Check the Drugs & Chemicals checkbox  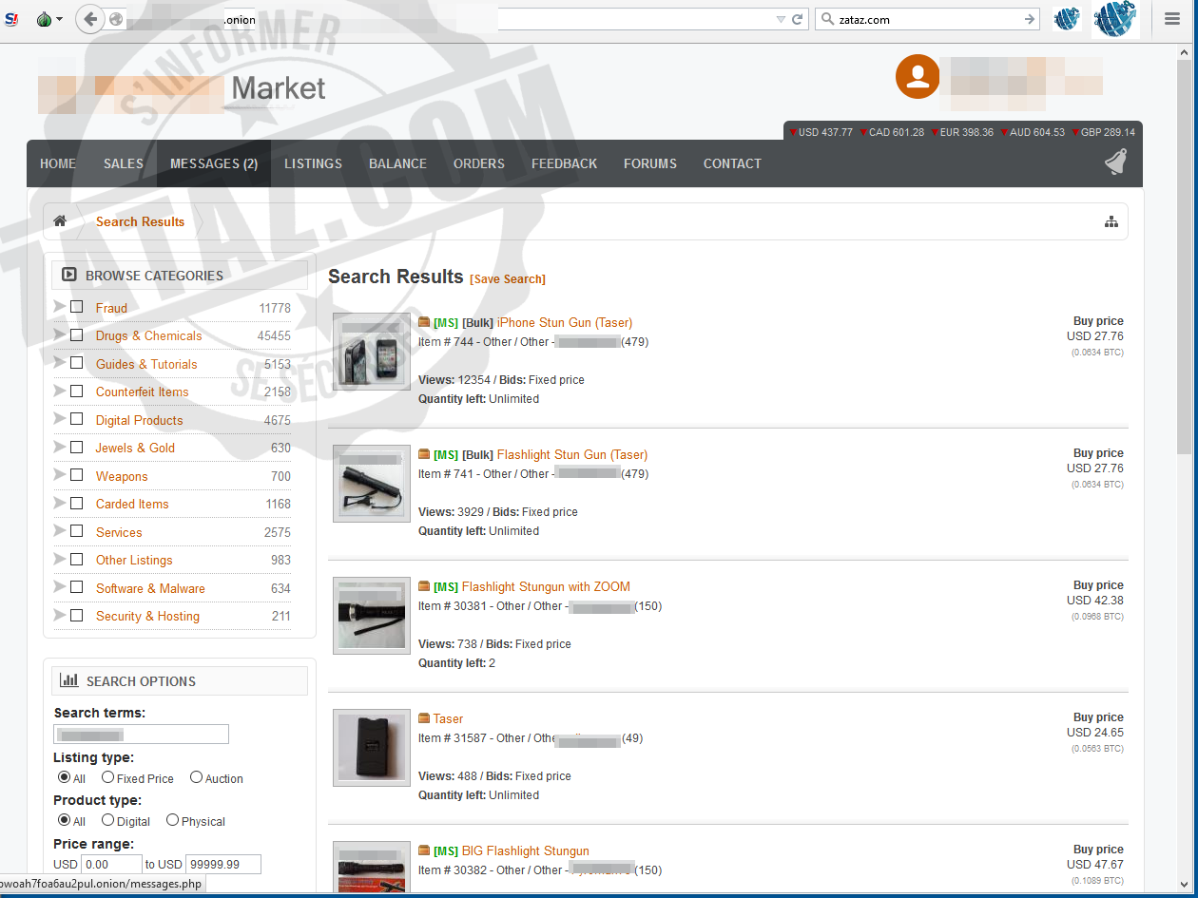click(77, 334)
